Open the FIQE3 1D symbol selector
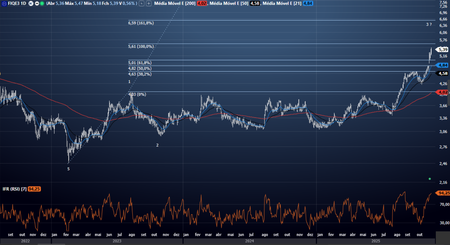Viewport: 450px width, 245px height. (17, 3)
